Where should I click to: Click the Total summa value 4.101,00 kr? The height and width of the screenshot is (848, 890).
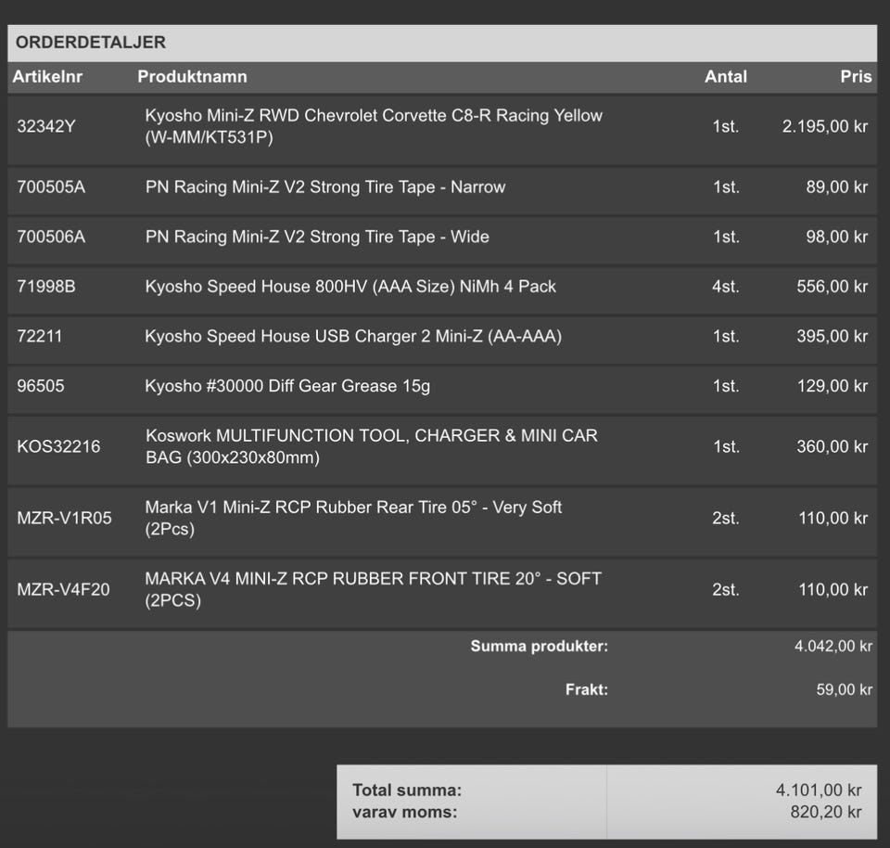coord(819,790)
